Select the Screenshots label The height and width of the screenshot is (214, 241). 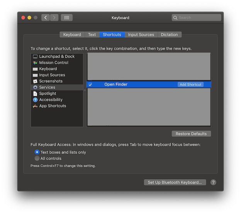point(51,81)
